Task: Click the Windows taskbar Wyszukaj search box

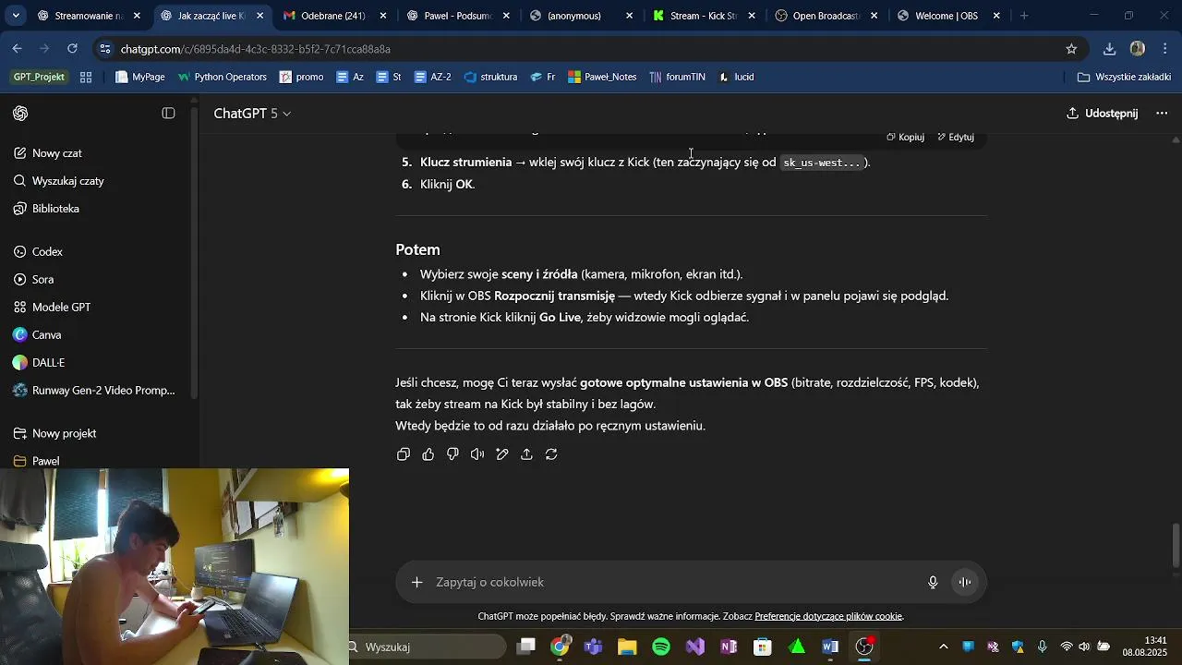Action: pyautogui.click(x=428, y=647)
